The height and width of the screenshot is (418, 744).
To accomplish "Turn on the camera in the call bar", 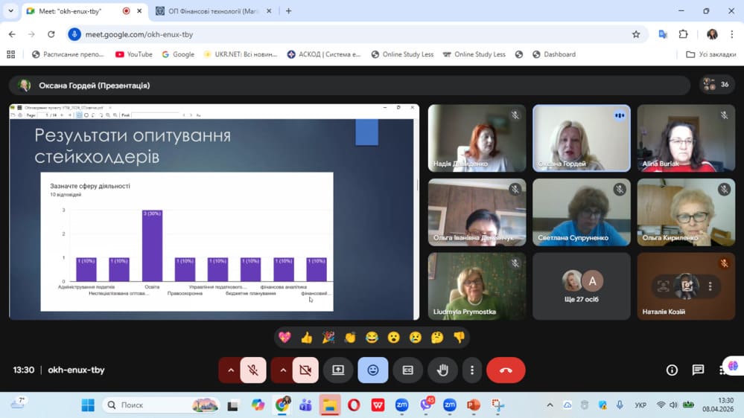I will [305, 370].
